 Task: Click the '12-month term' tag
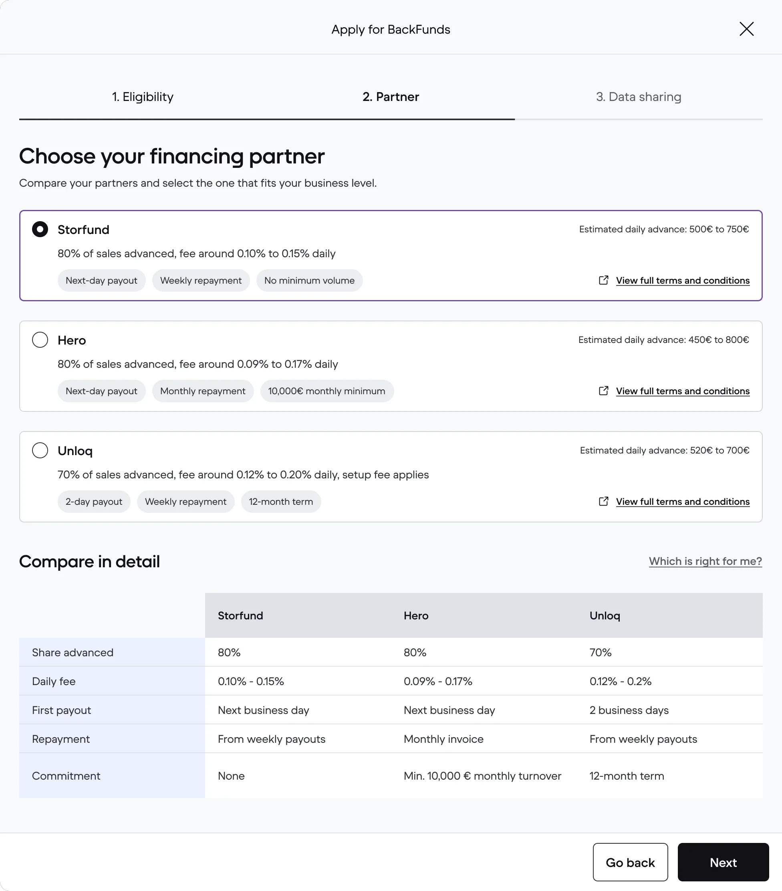tap(281, 501)
